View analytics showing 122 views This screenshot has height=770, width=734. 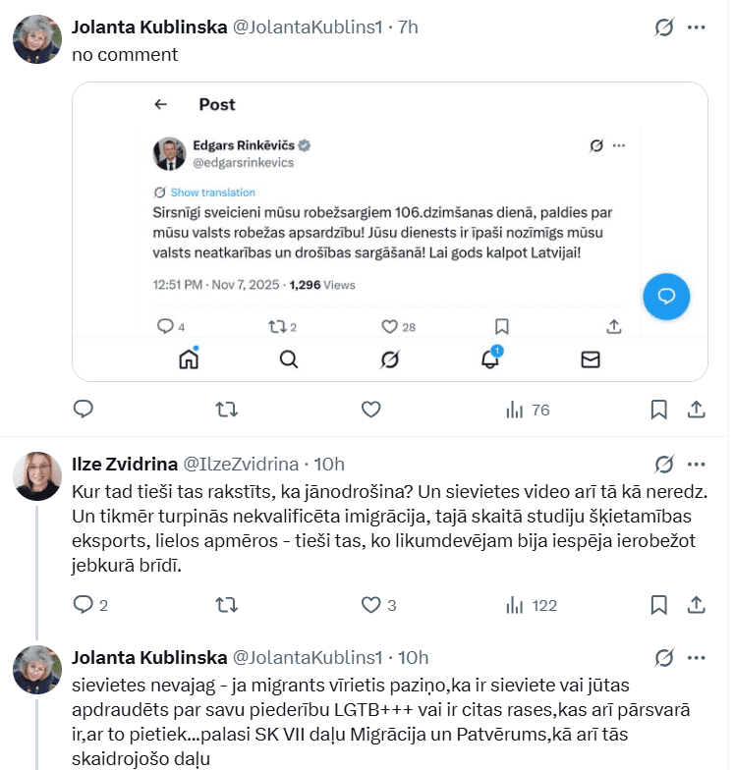coord(531,605)
